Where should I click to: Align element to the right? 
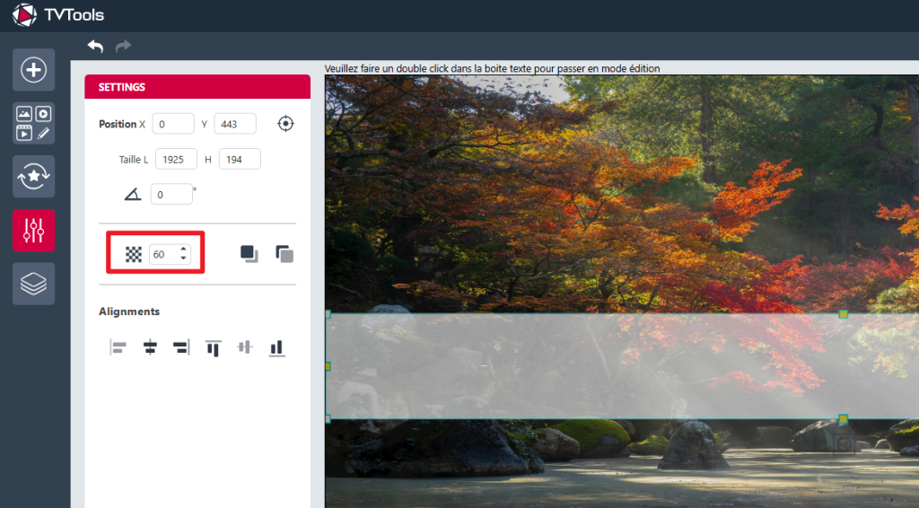(x=180, y=347)
